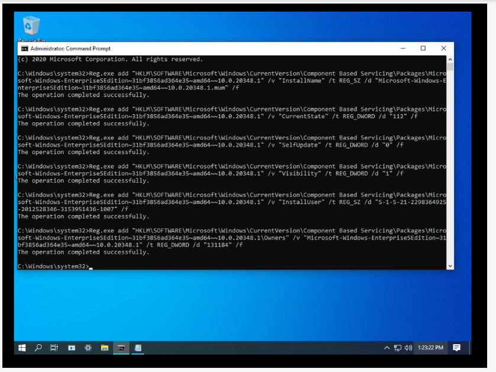The height and width of the screenshot is (372, 496).
Task: Click the final empty C:\Windows\system32> prompt
Action: click(53, 266)
